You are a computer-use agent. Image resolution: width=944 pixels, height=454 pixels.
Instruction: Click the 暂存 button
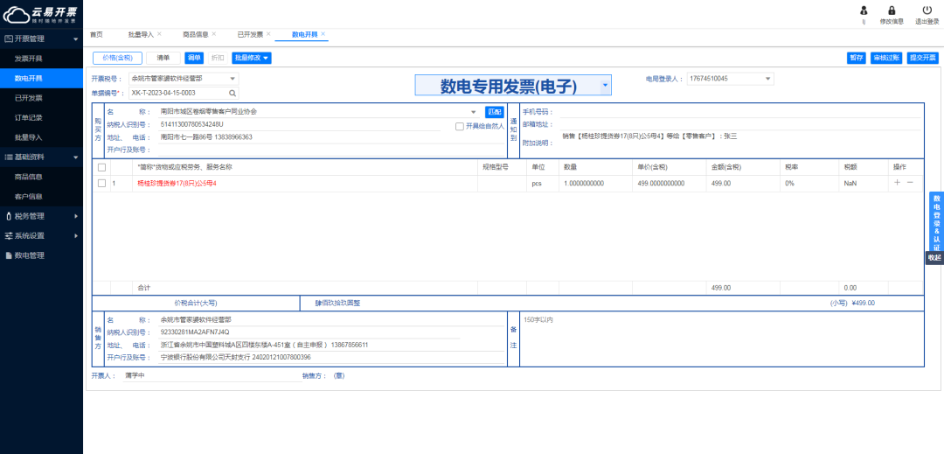tap(856, 58)
